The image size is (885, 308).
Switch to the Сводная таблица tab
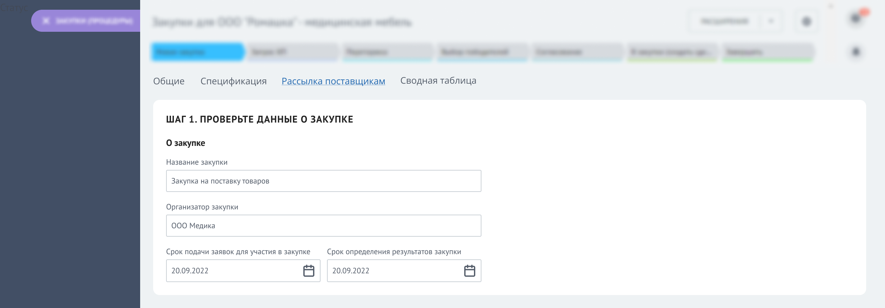[x=438, y=81]
